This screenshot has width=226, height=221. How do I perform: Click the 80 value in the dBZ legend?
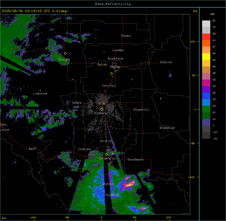click(214, 21)
